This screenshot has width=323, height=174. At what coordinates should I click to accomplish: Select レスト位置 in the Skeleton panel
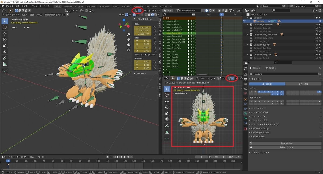(303, 84)
